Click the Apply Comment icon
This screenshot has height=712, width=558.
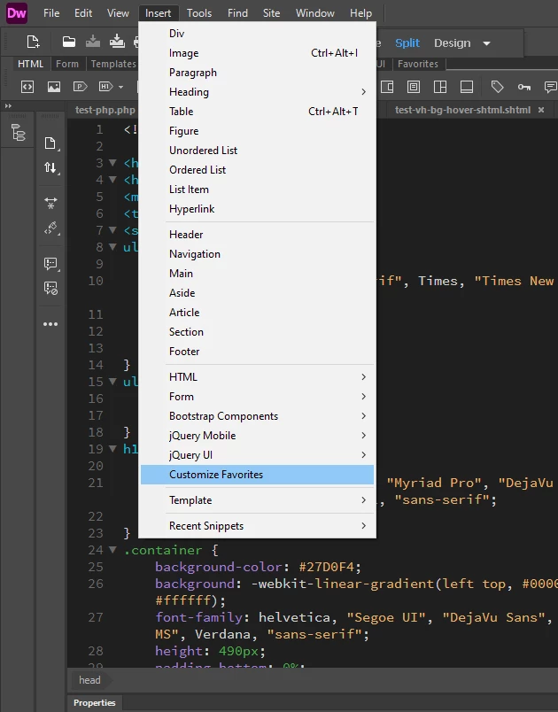tap(50, 263)
